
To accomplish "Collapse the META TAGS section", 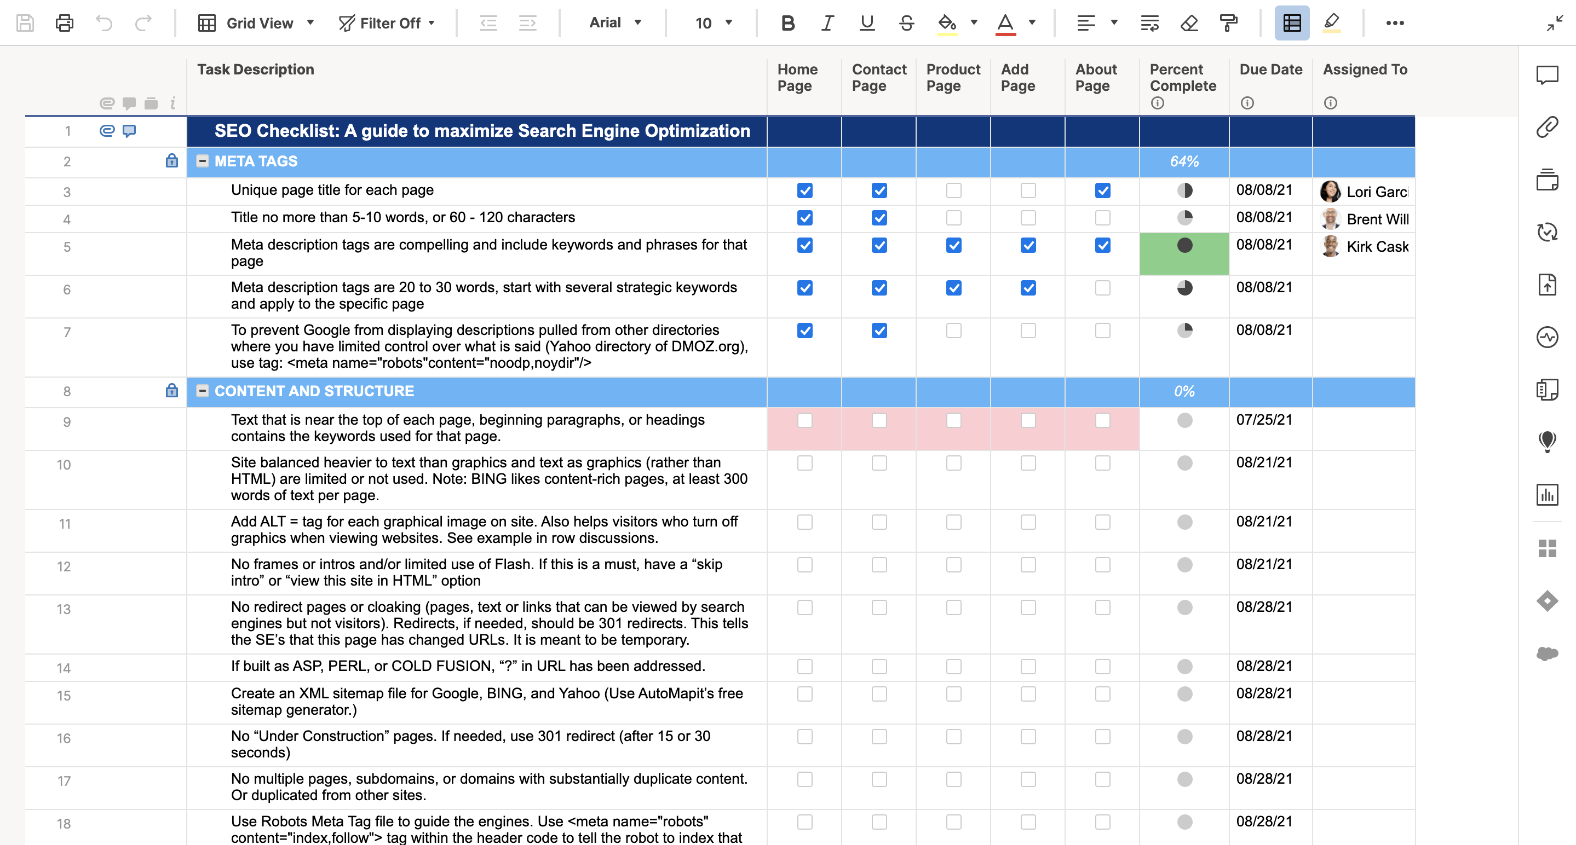I will [203, 161].
